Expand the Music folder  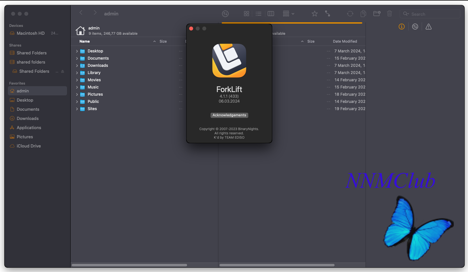click(x=77, y=87)
